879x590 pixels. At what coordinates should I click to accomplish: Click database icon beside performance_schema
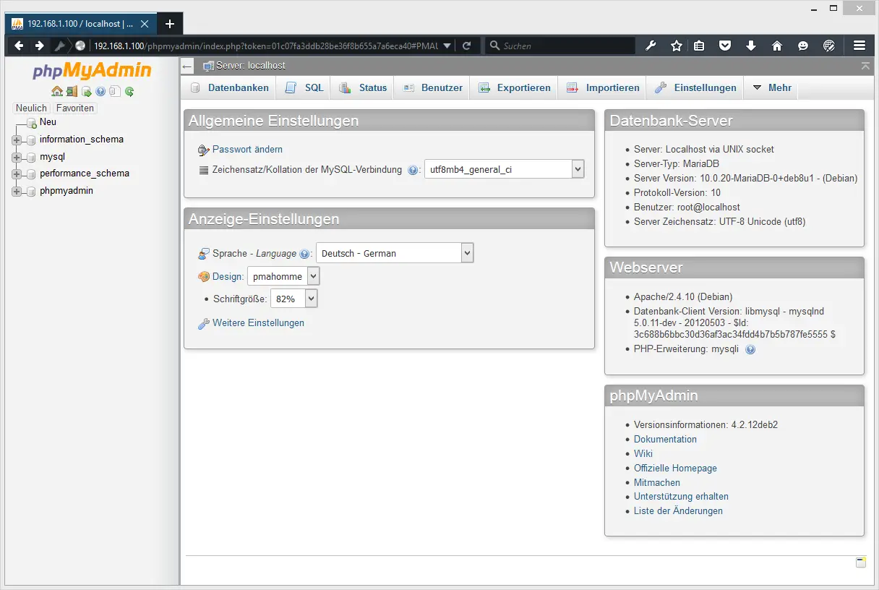pos(31,174)
